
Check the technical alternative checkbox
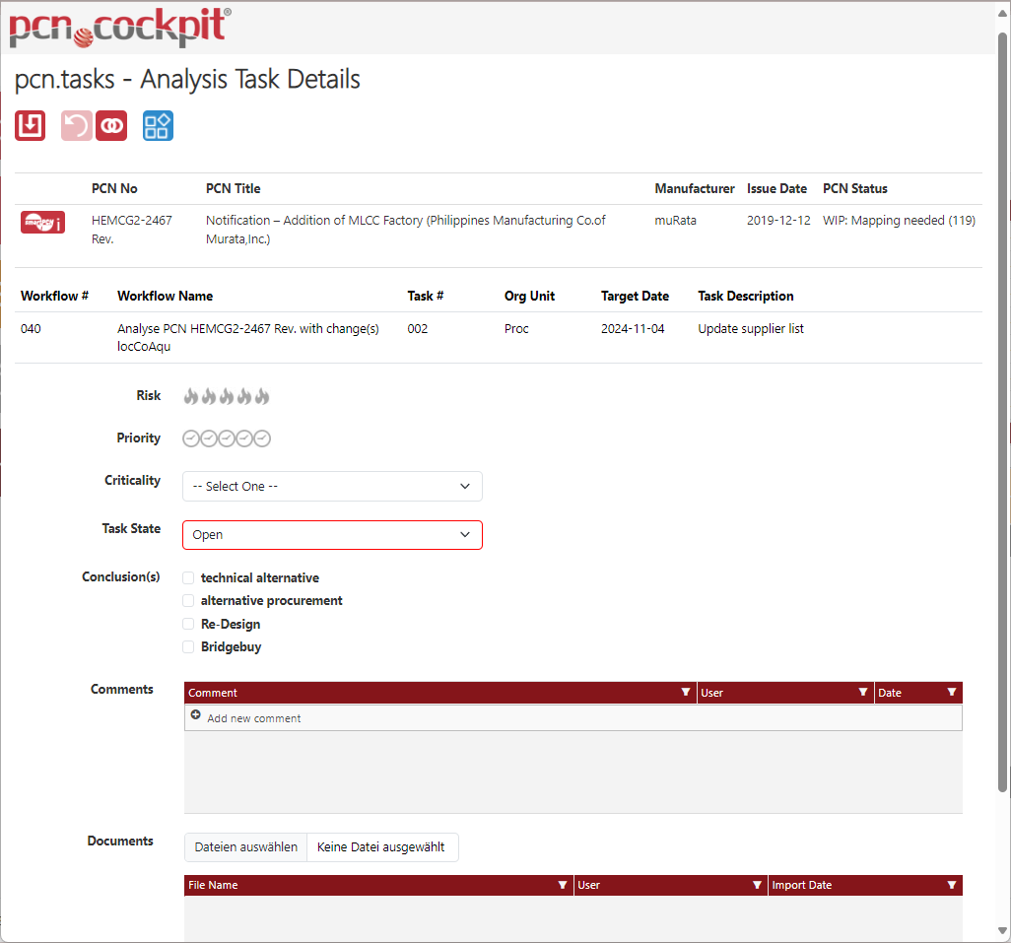[188, 578]
